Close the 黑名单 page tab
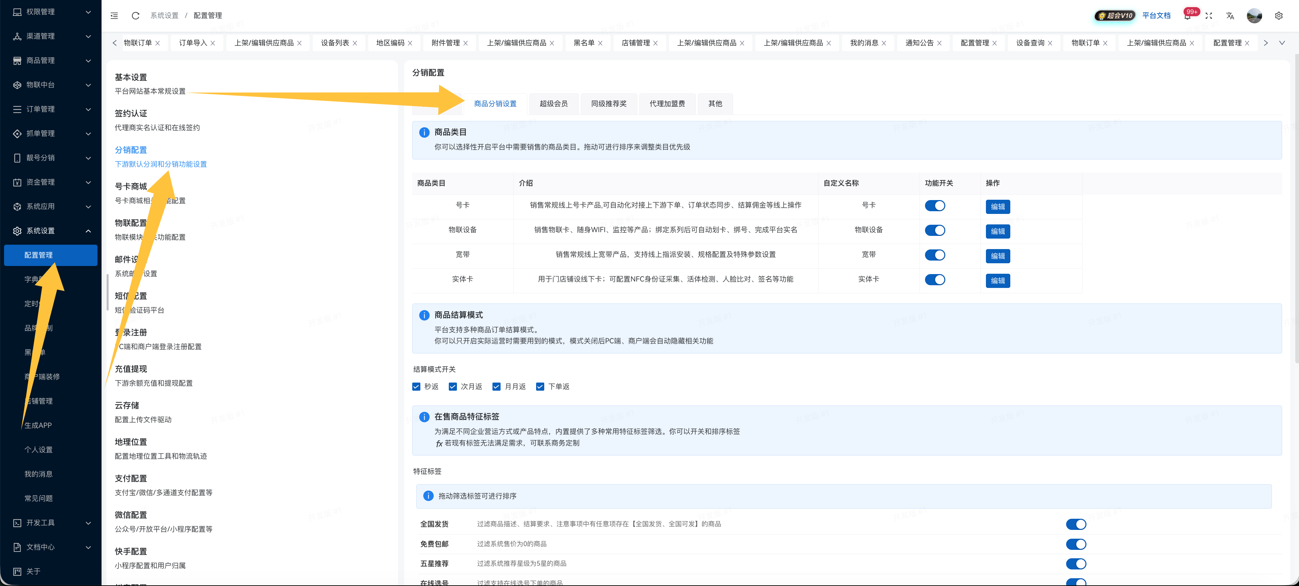 click(600, 43)
